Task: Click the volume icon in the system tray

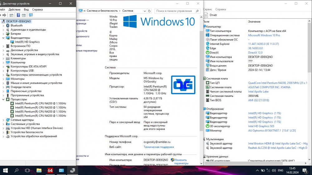Action: pos(274,170)
